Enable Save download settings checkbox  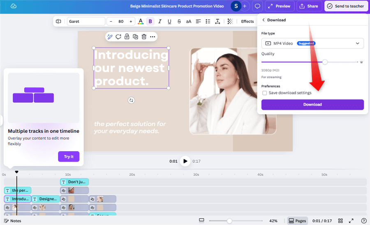point(265,93)
